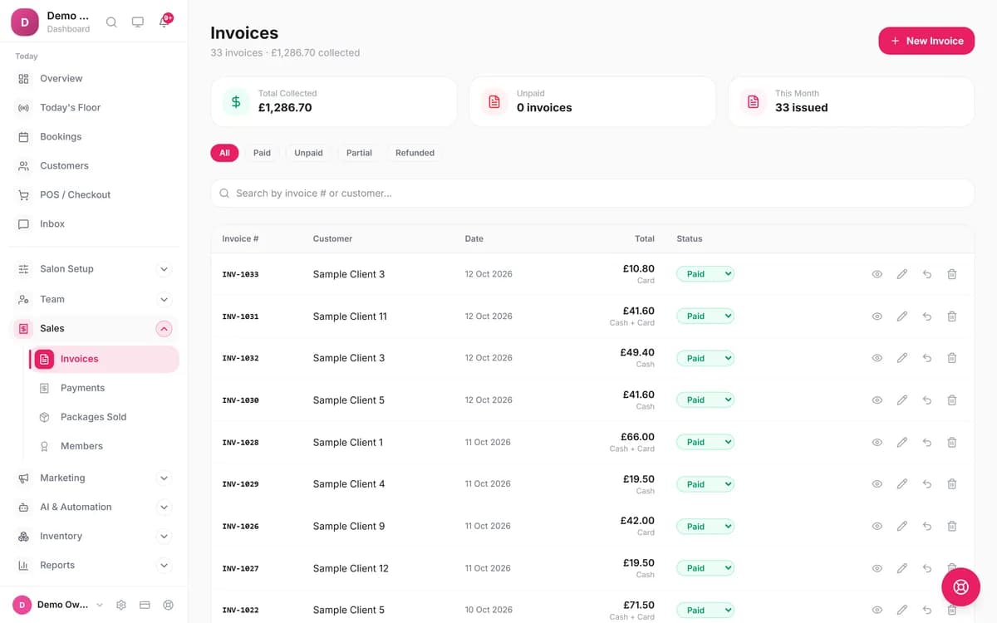Navigate to POS / Checkout
Screen dimensions: 997x623
click(x=94, y=194)
